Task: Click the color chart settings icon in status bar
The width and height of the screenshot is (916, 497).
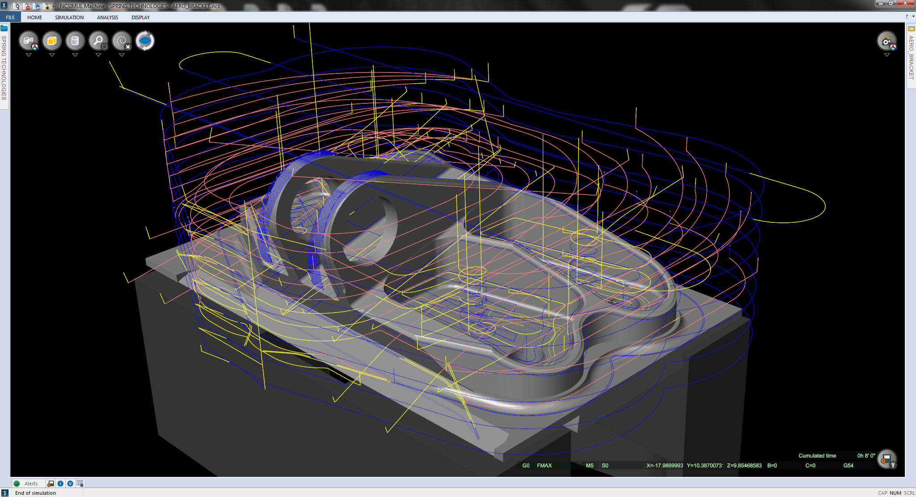Action: tap(80, 484)
